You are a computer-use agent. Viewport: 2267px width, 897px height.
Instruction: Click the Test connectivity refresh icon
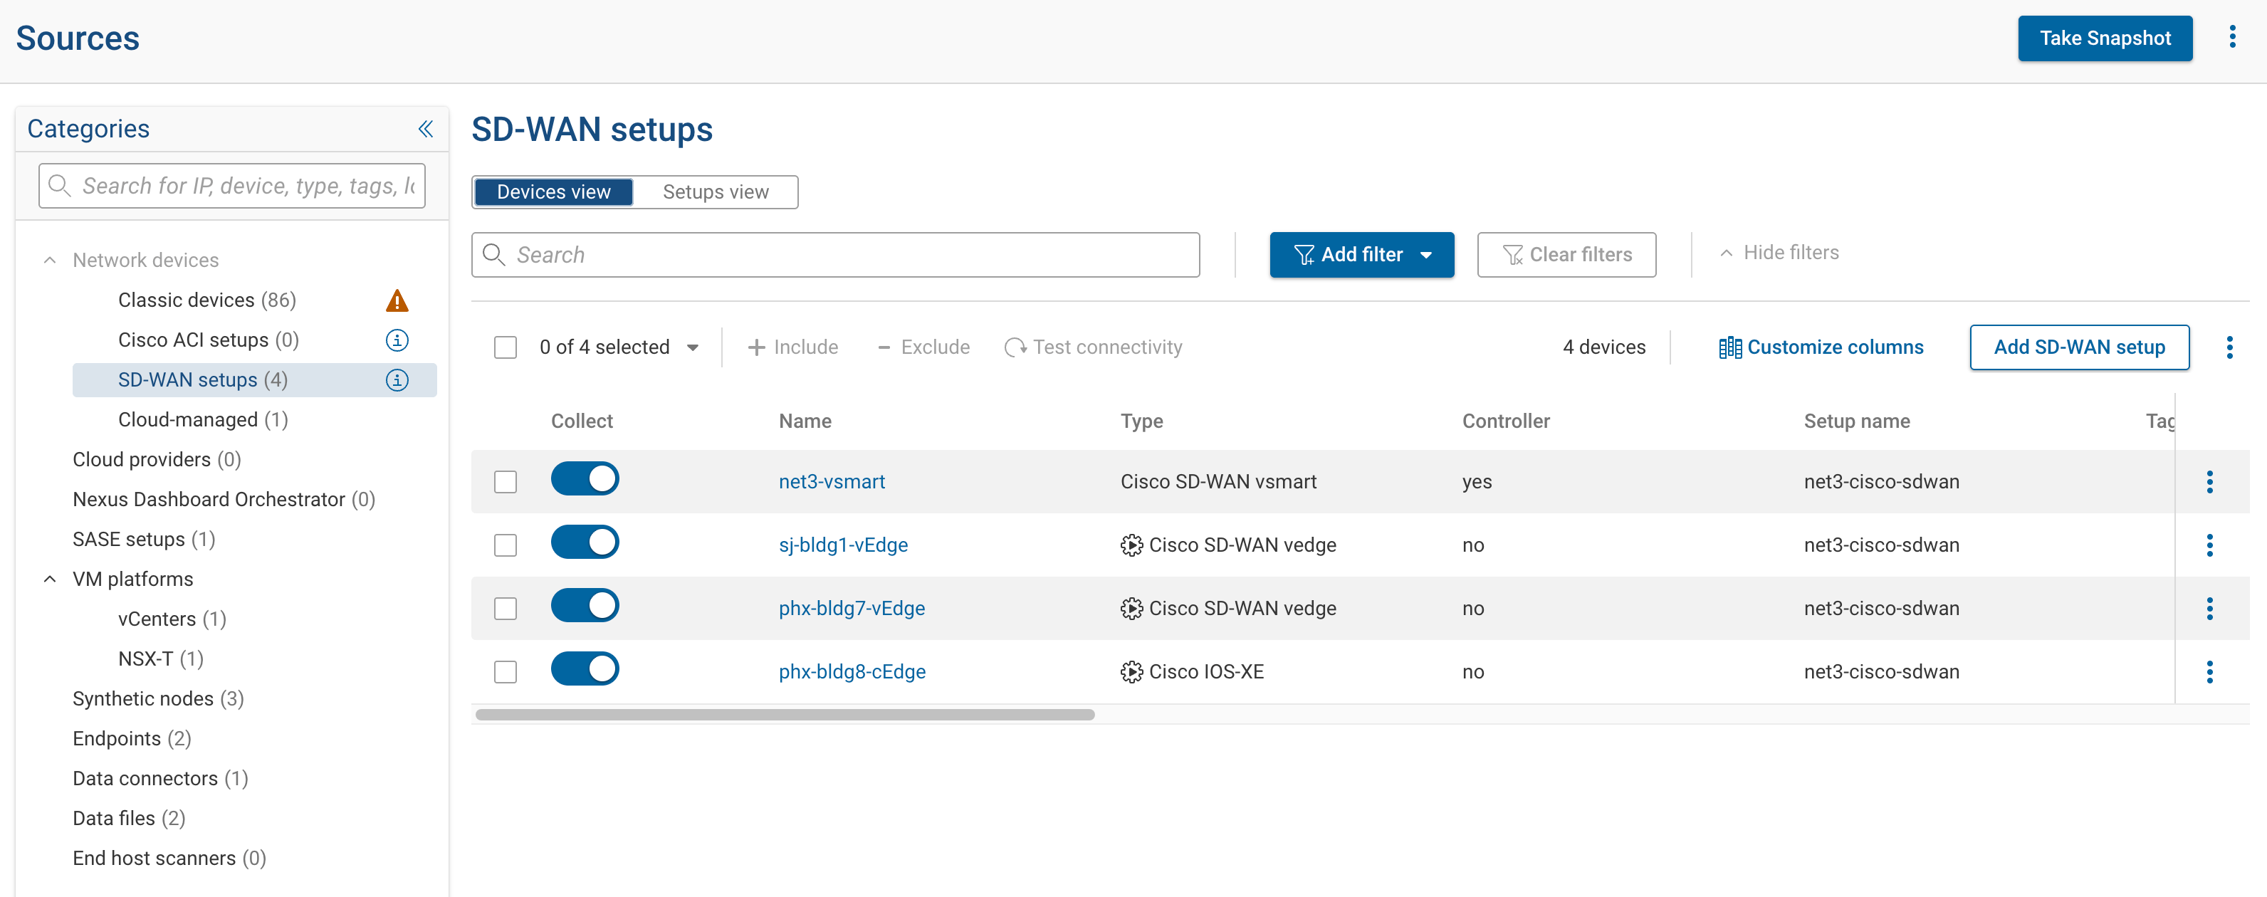coord(1015,347)
